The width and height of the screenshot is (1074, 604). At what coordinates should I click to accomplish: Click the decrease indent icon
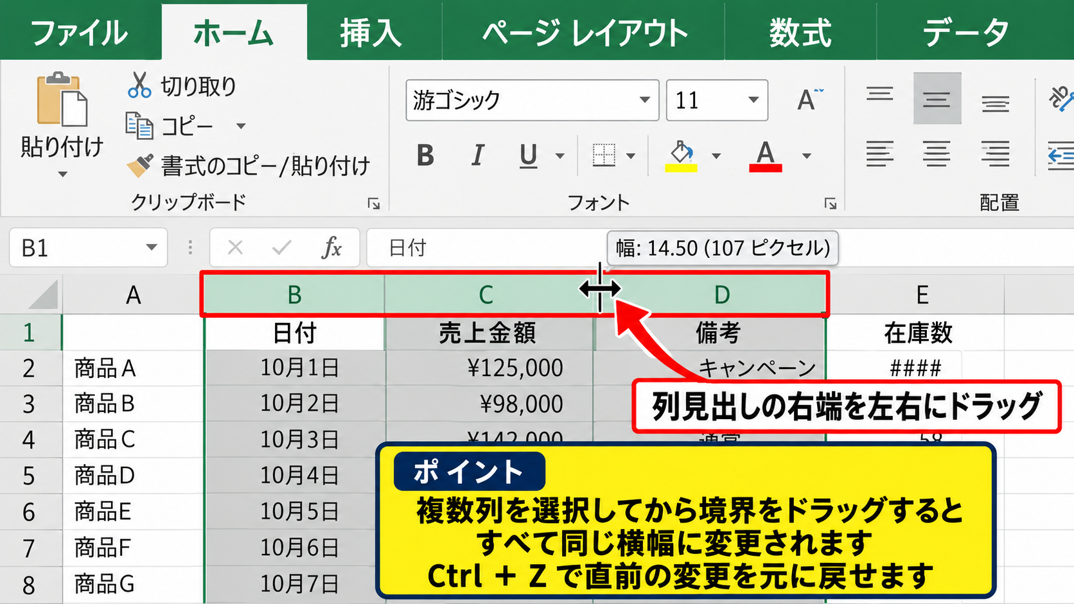pyautogui.click(x=1061, y=155)
